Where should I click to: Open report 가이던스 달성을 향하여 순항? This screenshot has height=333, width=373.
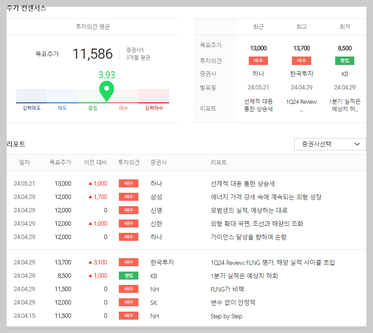(248, 237)
